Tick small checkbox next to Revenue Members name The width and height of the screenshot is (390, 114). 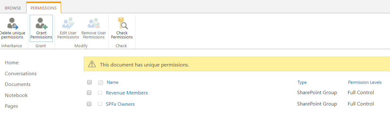(100, 93)
